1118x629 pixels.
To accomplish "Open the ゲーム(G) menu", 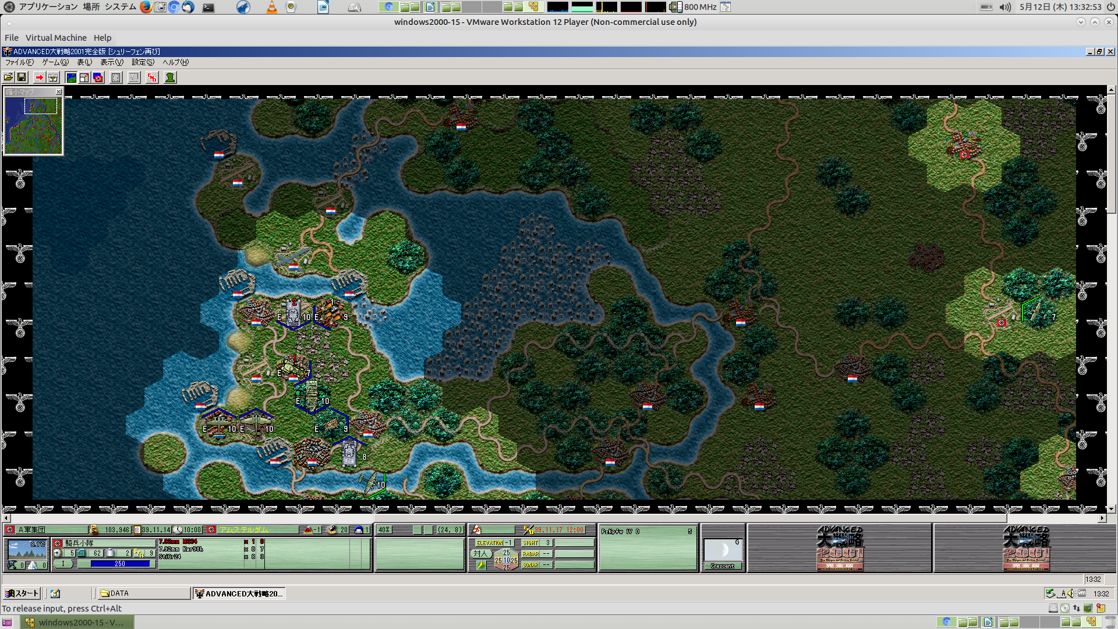I will (x=55, y=62).
